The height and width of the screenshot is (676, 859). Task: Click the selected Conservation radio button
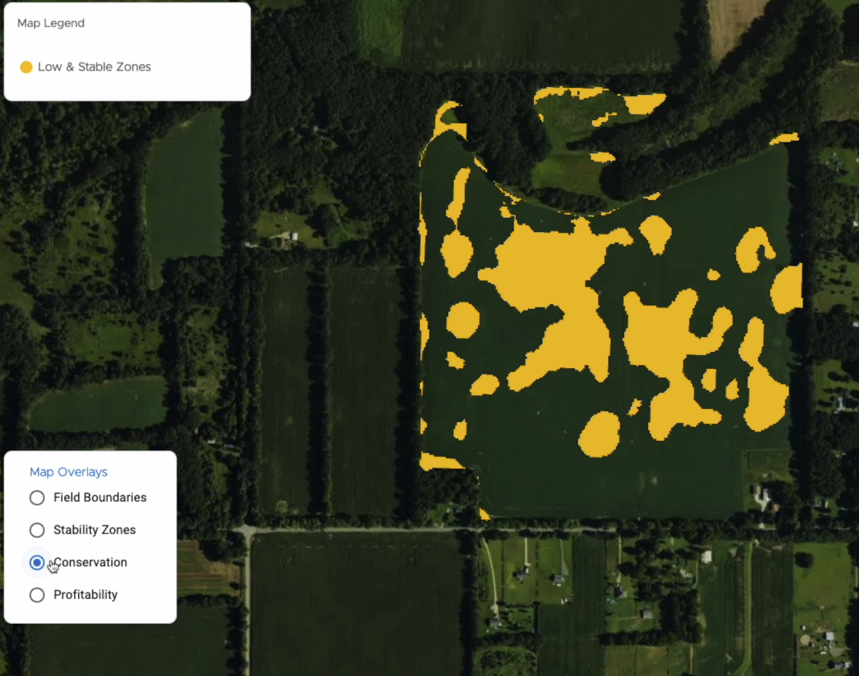[37, 562]
